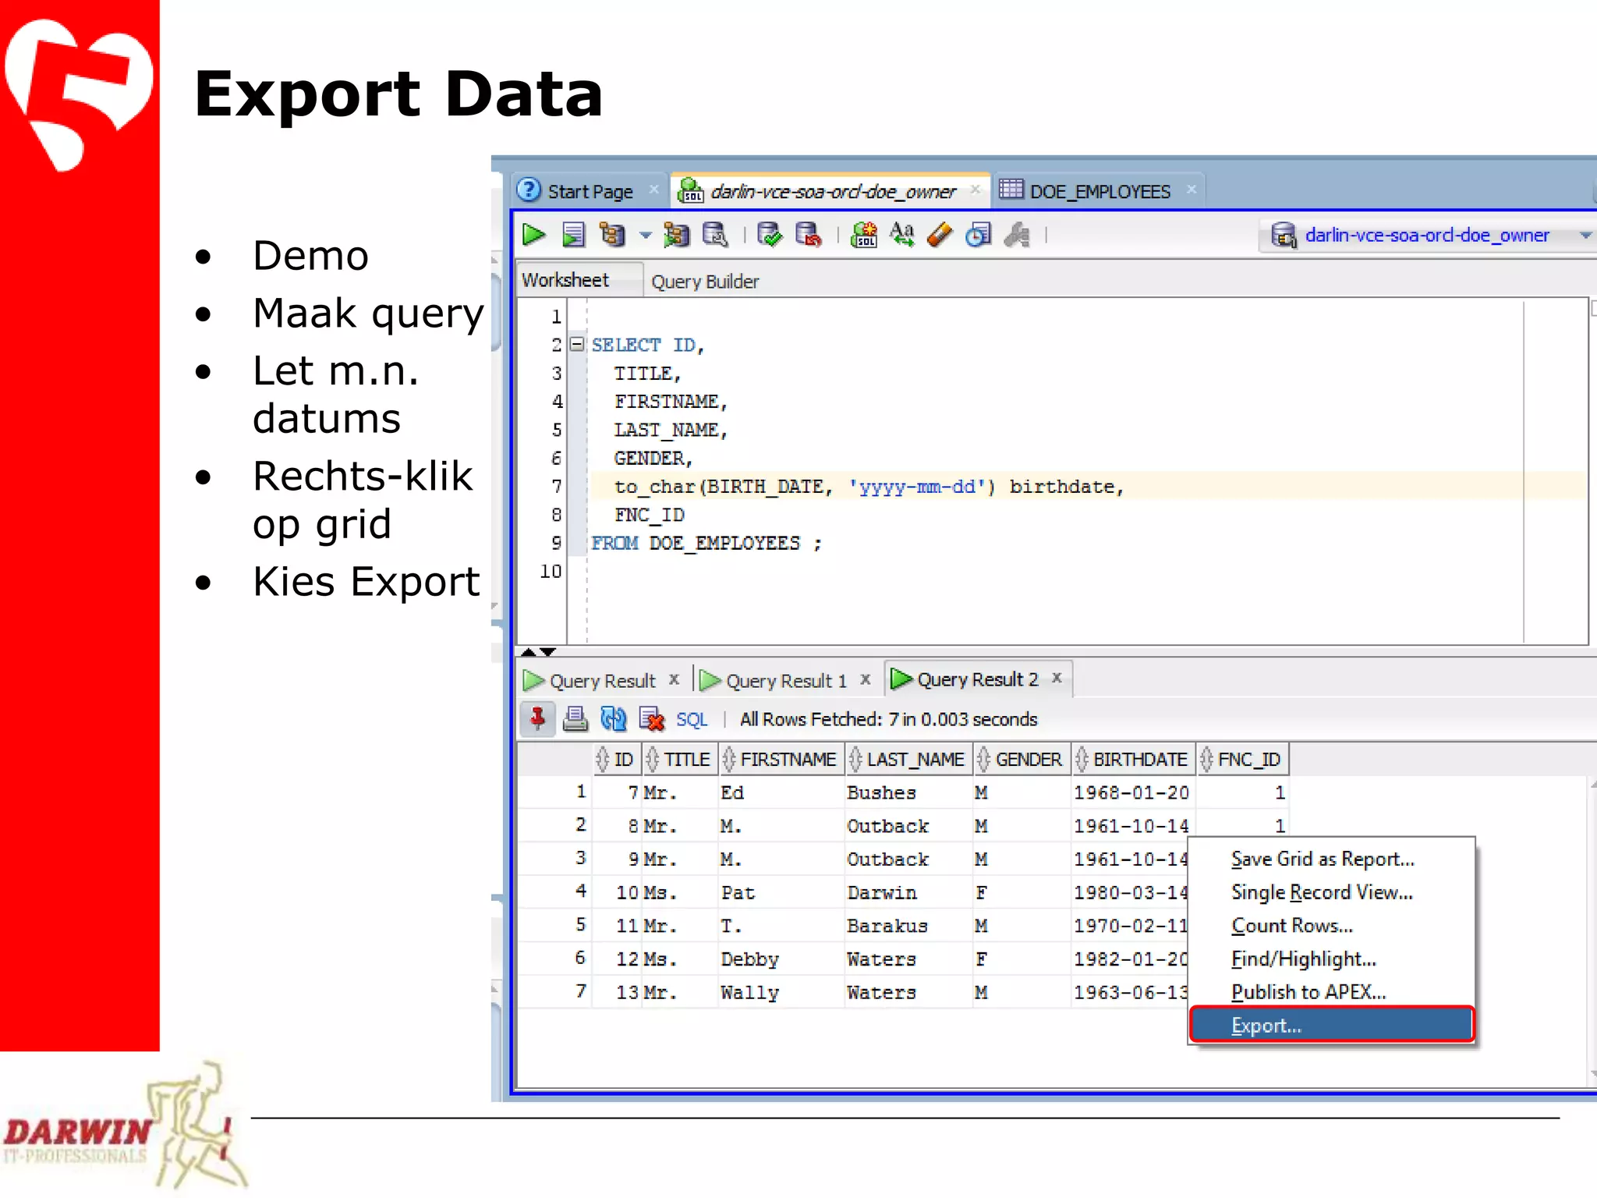Choose Export from the context menu
The height and width of the screenshot is (1198, 1597).
click(x=1332, y=1025)
